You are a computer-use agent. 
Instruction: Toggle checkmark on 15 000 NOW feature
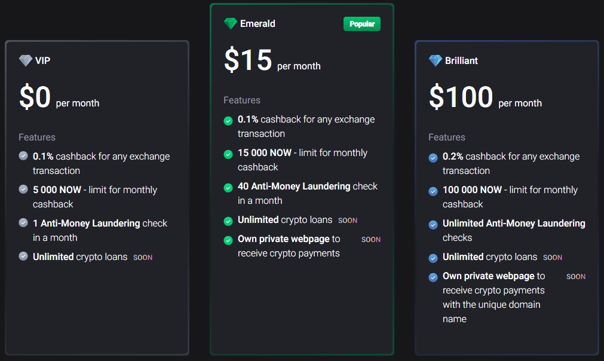click(x=228, y=154)
